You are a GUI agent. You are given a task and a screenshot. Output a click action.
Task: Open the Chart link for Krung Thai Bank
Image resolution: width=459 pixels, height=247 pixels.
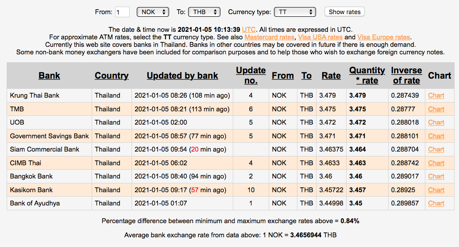[436, 95]
